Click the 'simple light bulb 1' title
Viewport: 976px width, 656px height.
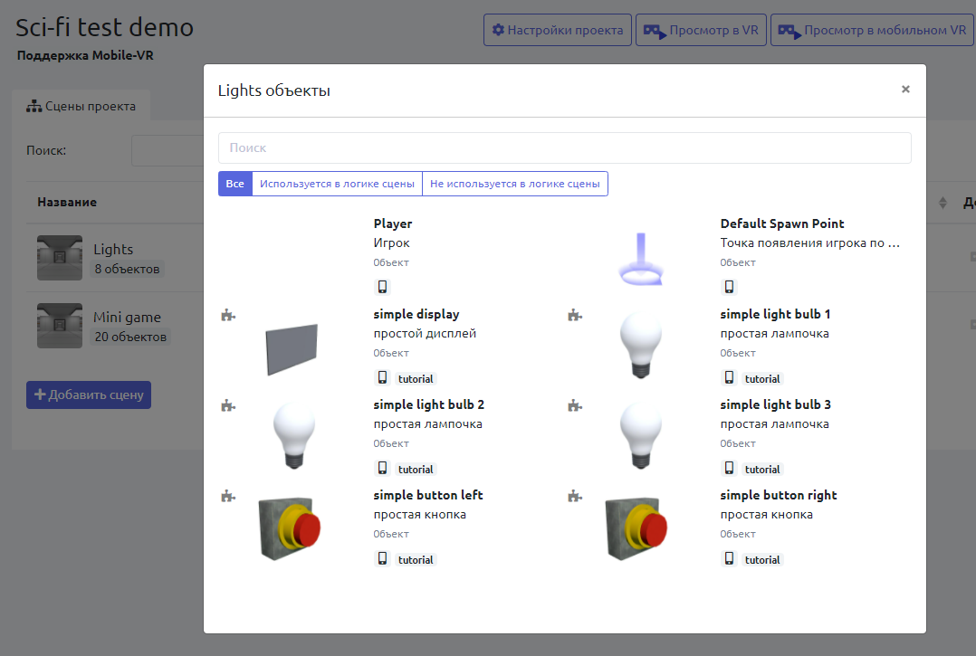[775, 315]
